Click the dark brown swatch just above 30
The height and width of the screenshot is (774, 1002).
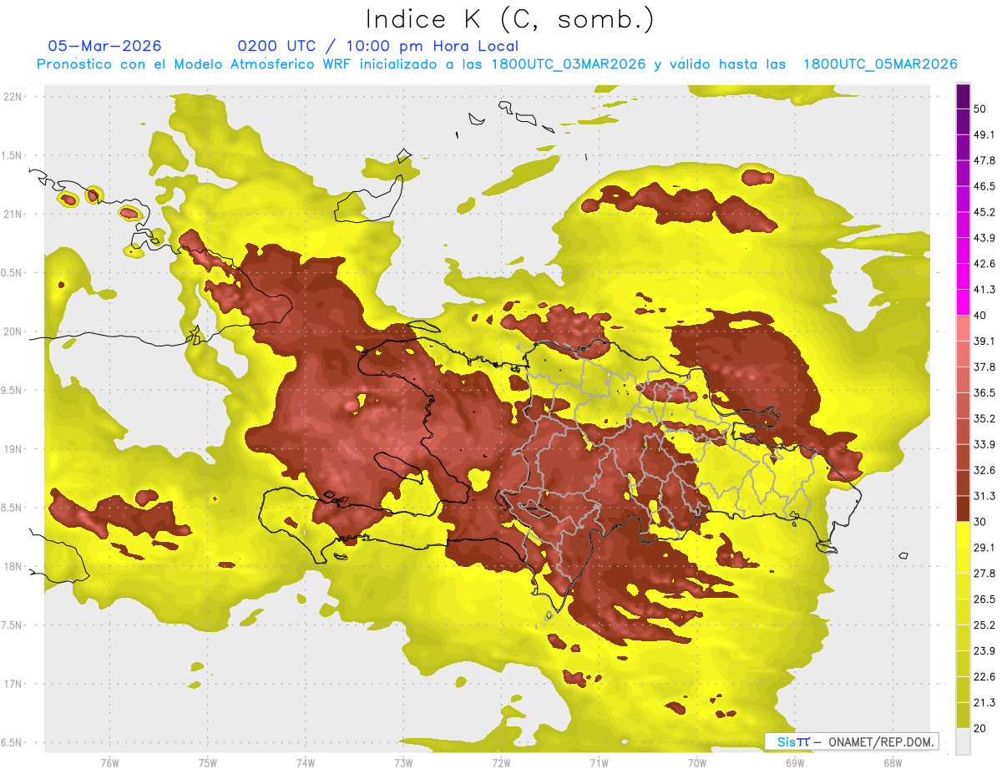click(x=963, y=509)
